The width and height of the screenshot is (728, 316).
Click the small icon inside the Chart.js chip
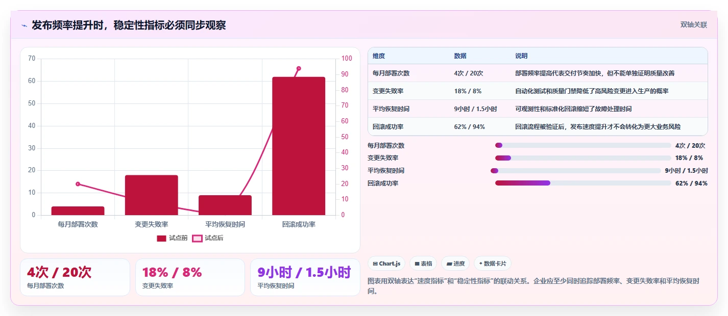click(375, 264)
